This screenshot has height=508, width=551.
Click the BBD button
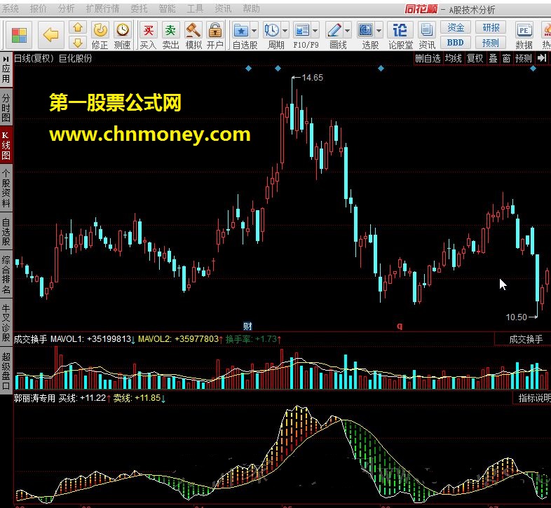pyautogui.click(x=456, y=43)
